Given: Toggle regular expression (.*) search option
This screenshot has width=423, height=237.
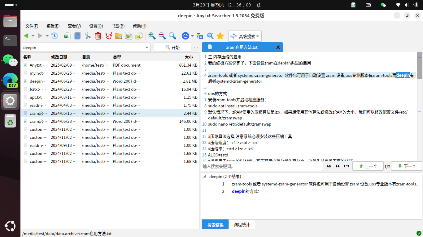Looking at the screenshot, I should pos(347,166).
